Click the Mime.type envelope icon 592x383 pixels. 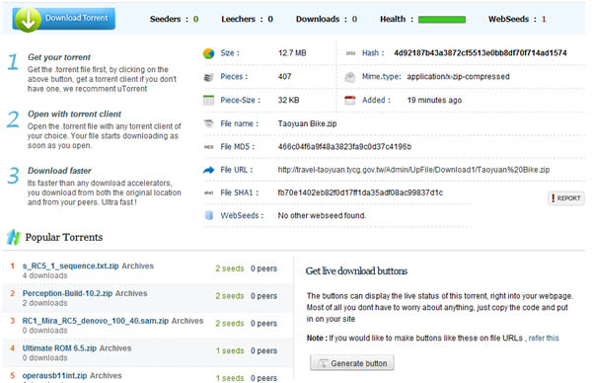[x=350, y=77]
